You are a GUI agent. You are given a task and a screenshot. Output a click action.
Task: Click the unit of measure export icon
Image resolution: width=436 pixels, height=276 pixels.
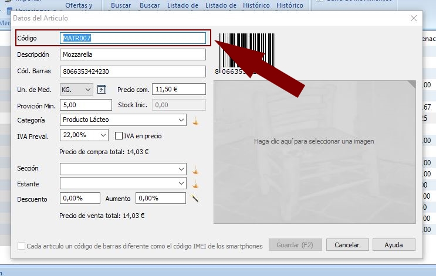102,90
